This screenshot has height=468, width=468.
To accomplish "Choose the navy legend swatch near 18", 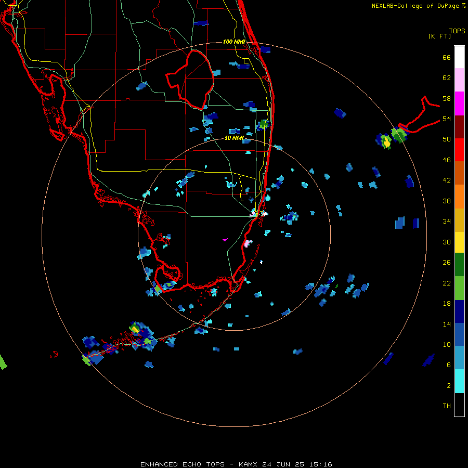I will (x=459, y=311).
